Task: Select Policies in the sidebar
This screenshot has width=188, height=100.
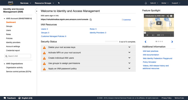Action: 9,38
